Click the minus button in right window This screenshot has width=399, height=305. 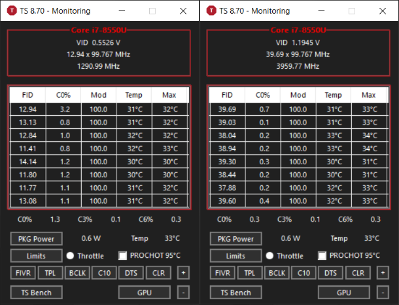[383, 293]
